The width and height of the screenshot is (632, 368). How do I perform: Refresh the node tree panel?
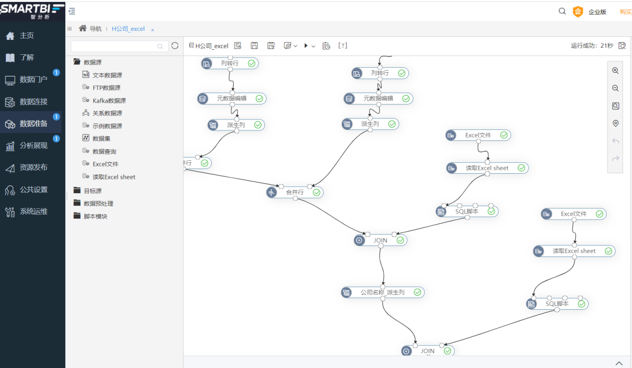175,46
